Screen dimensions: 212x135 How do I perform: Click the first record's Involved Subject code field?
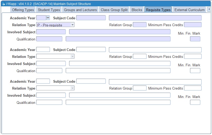coord(51,32)
